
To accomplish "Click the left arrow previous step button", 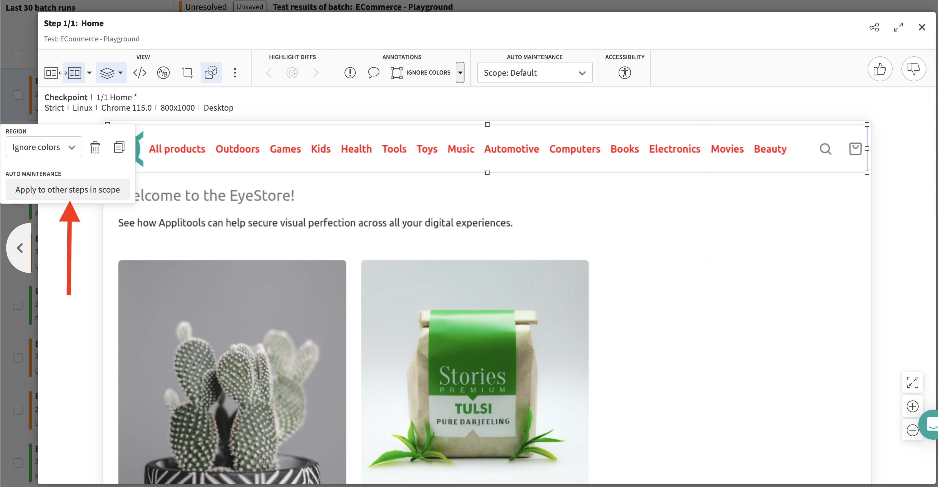I will [x=20, y=248].
